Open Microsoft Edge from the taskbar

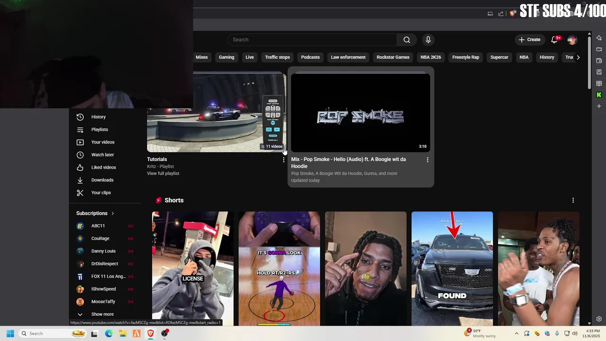[108, 333]
